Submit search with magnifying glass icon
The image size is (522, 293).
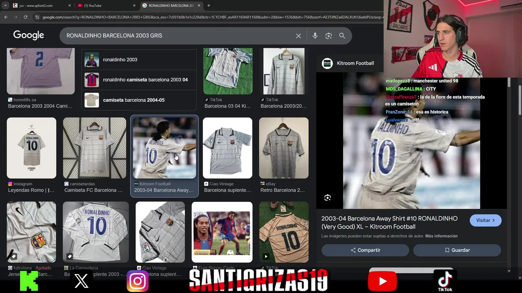[342, 36]
